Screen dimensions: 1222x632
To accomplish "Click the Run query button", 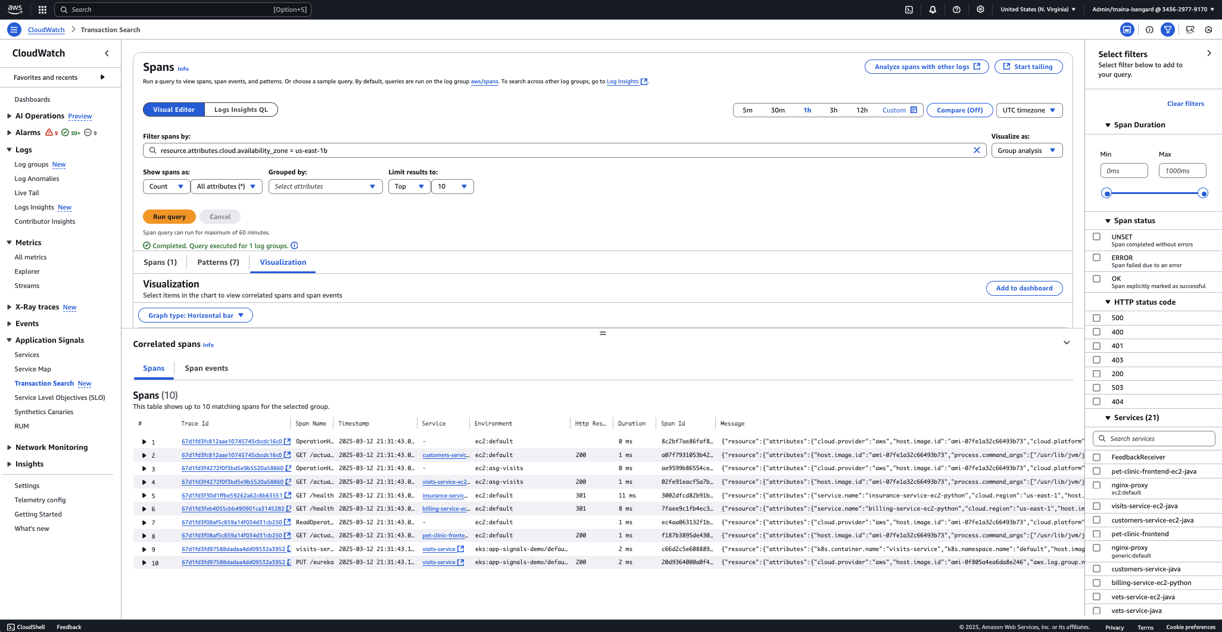I will coord(169,216).
